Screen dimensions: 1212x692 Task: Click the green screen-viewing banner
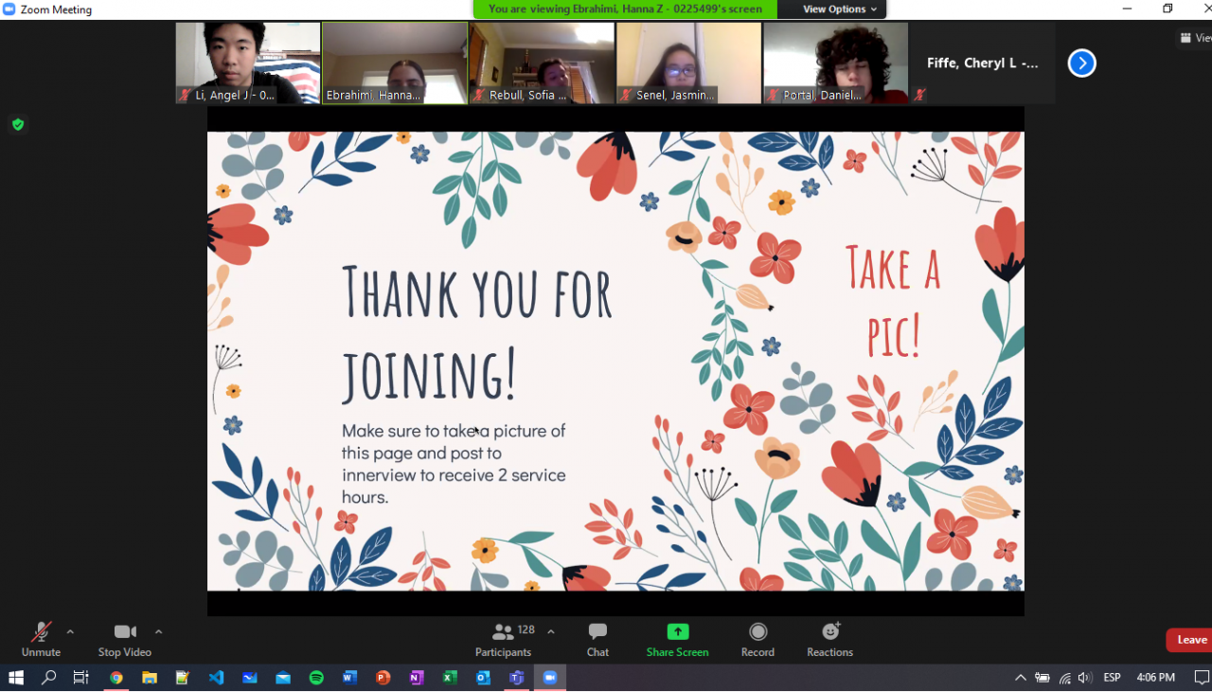coord(625,9)
